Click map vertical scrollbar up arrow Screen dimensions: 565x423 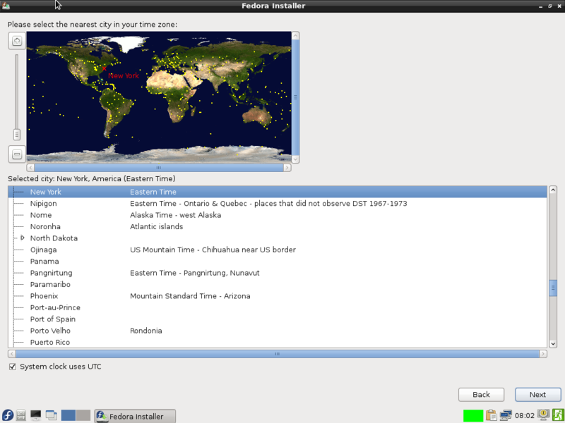(295, 35)
